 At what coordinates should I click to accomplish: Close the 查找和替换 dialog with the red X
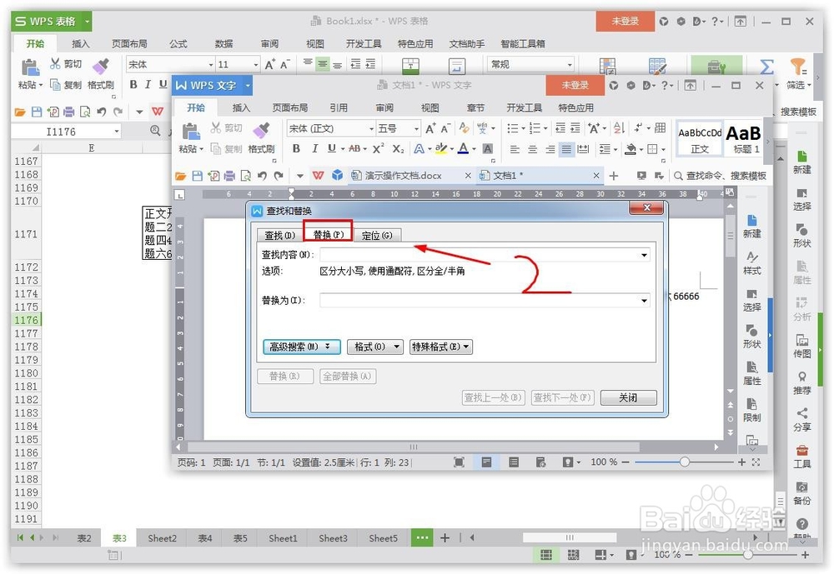647,207
